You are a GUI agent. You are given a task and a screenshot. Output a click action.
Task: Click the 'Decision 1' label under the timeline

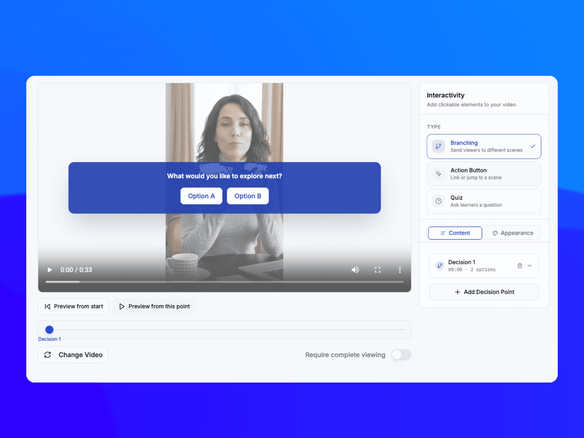(x=50, y=339)
